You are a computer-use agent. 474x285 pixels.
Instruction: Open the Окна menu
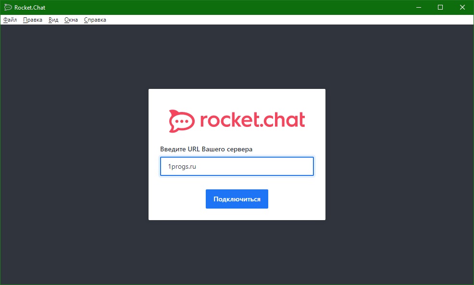[x=71, y=20]
